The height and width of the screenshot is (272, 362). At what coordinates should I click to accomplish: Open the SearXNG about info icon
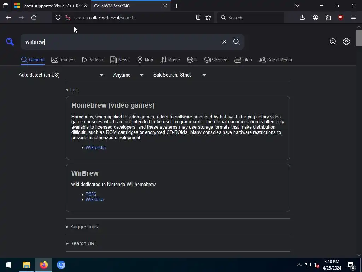(x=333, y=41)
